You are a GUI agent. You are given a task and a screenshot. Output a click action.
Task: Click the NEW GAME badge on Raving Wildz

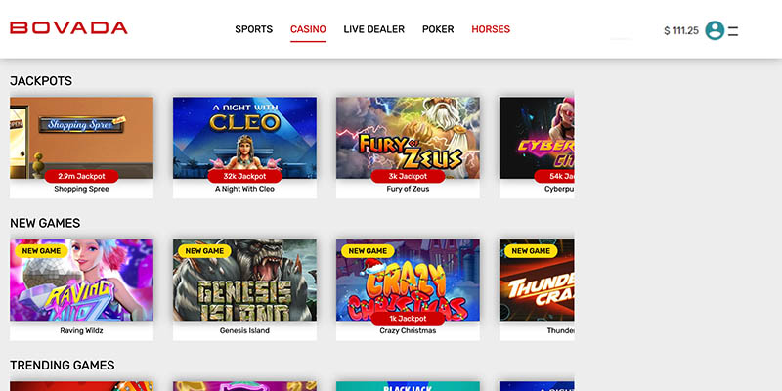pos(41,251)
